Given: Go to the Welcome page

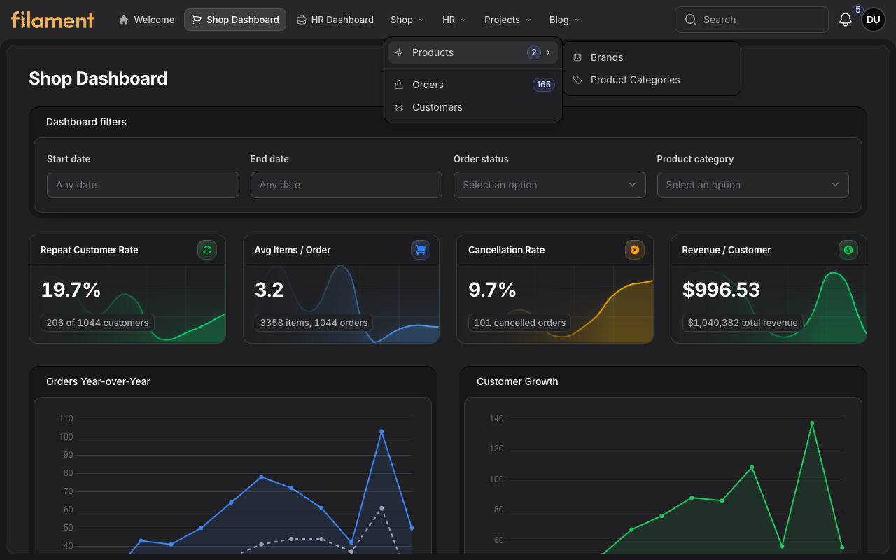Looking at the screenshot, I should [x=146, y=20].
